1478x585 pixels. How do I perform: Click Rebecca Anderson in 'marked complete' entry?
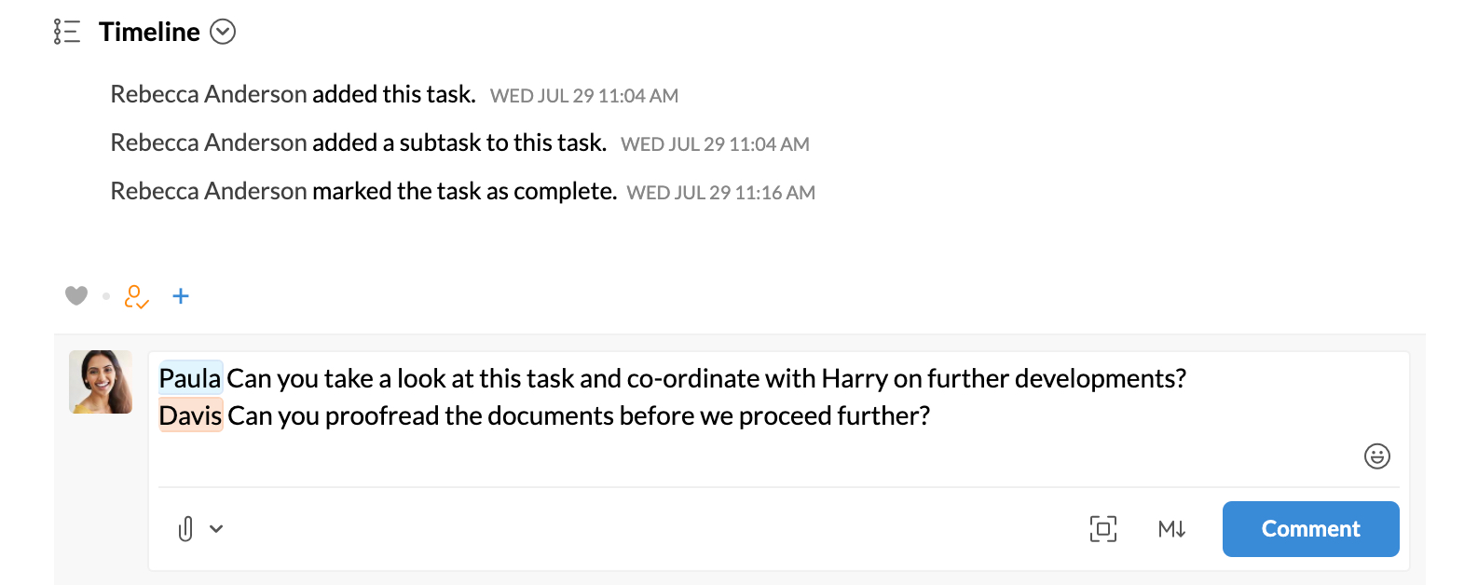tap(209, 191)
